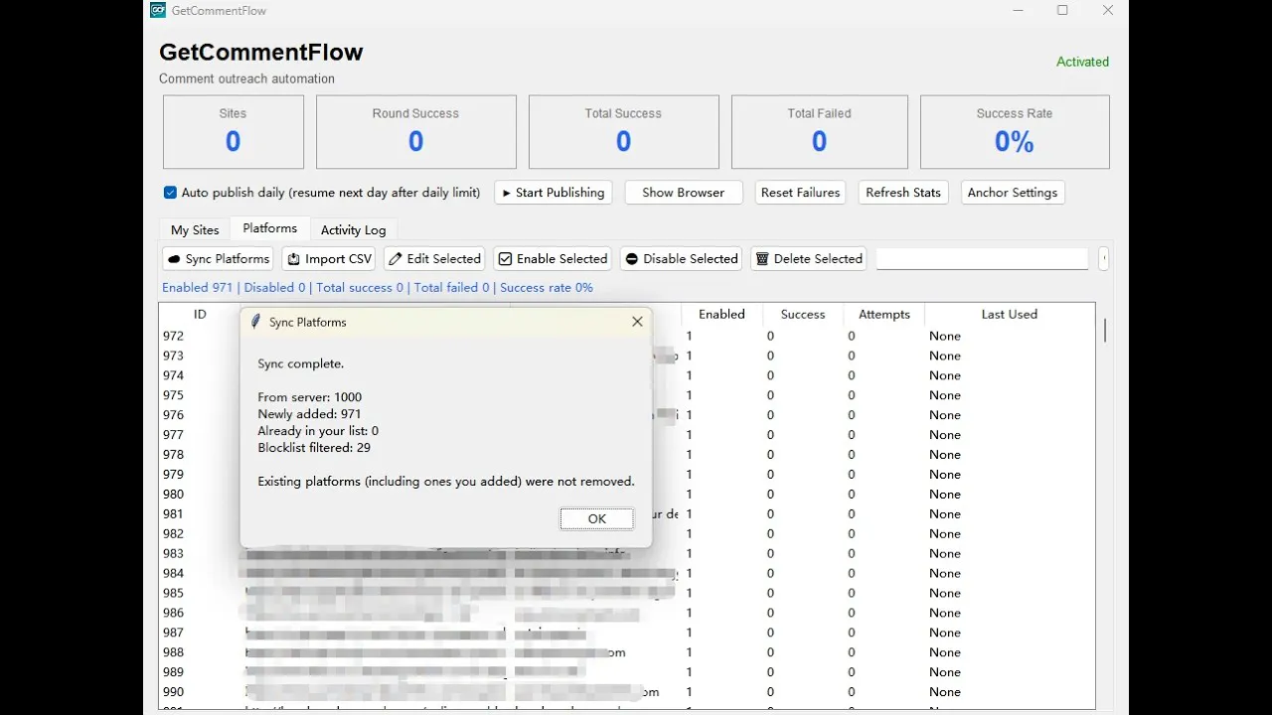Image resolution: width=1272 pixels, height=715 pixels.
Task: Click the green Activated status text
Action: click(1082, 62)
